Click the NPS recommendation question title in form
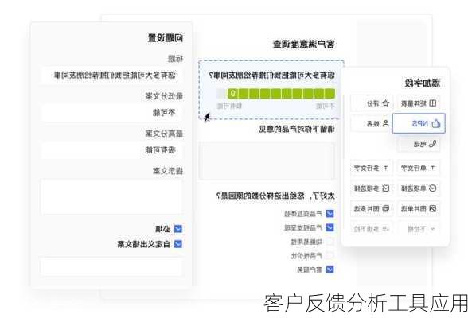This screenshot has width=468, height=318. click(x=272, y=75)
